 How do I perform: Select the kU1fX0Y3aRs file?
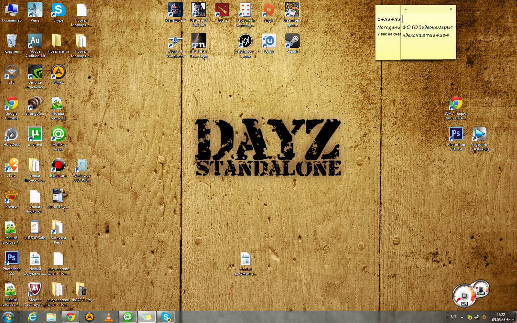(x=35, y=230)
